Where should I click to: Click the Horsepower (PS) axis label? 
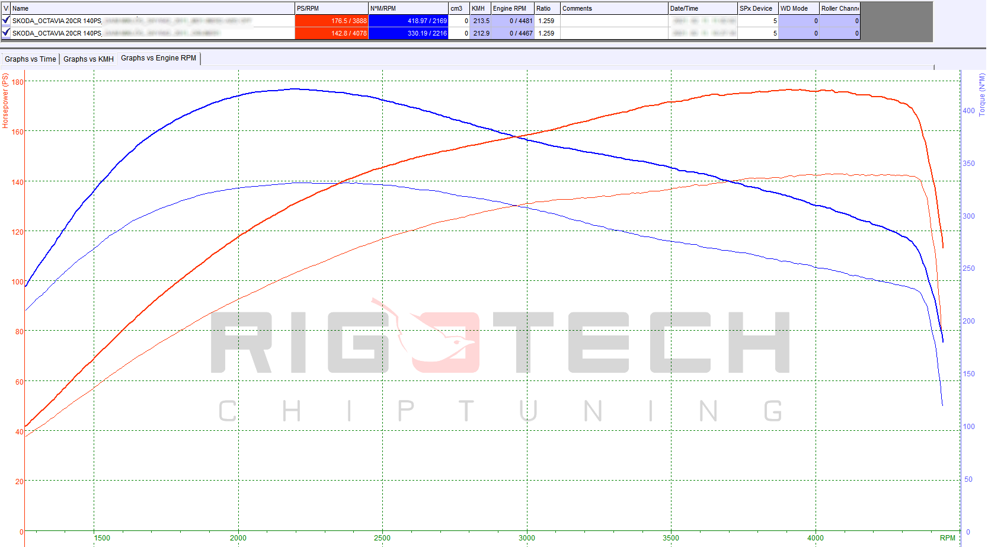point(5,101)
